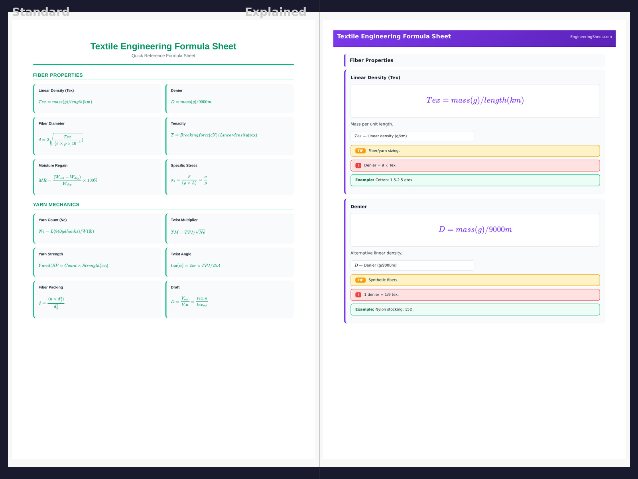This screenshot has height=479, width=638.
Task: Select the Tenacity formula card
Action: 230,136
